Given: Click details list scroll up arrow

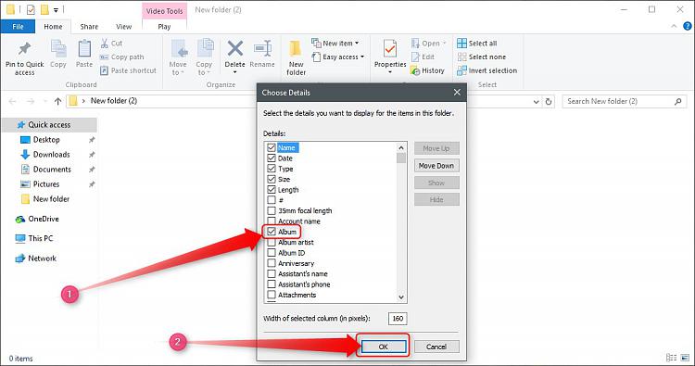Looking at the screenshot, I should (401, 147).
